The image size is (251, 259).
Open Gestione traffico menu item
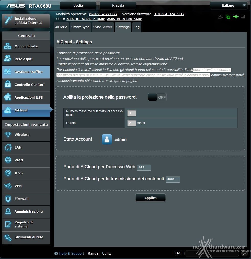pos(26,72)
